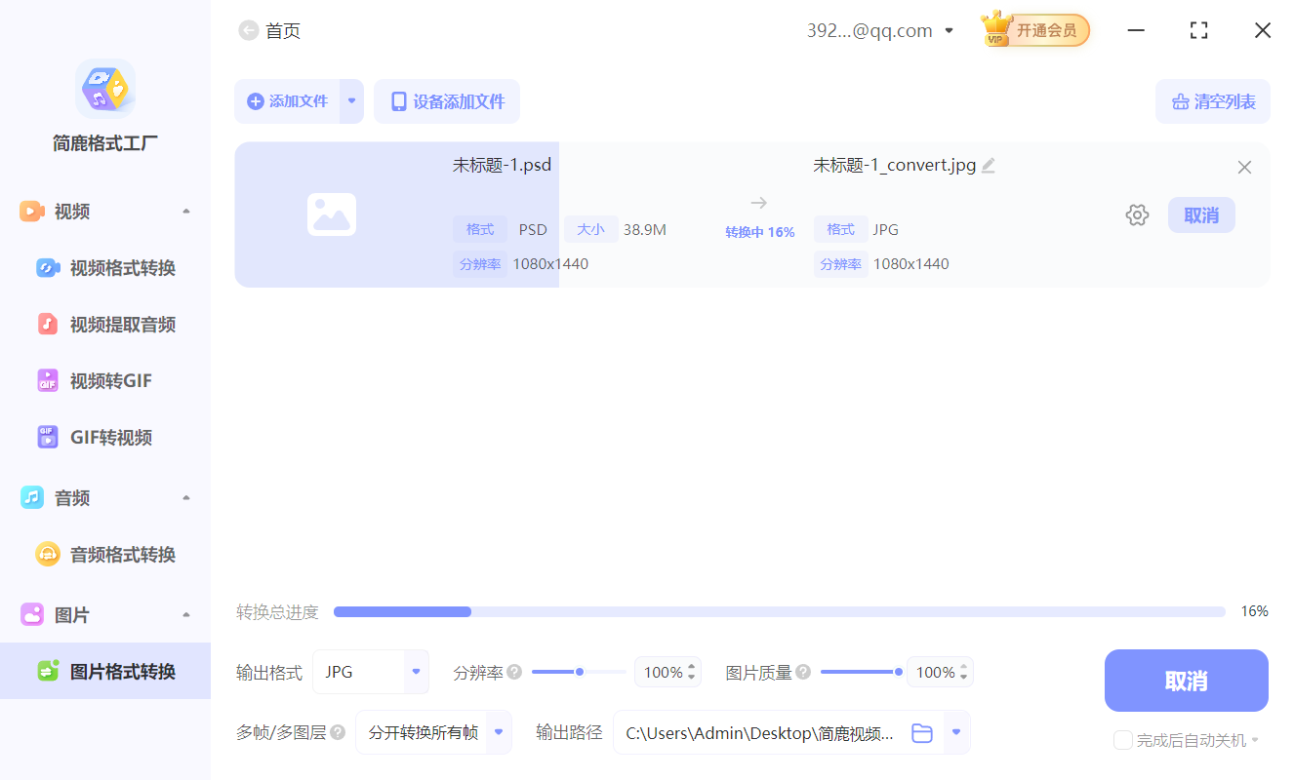Select the 视频格式转换 sidebar icon
The image size is (1294, 780).
click(x=48, y=267)
